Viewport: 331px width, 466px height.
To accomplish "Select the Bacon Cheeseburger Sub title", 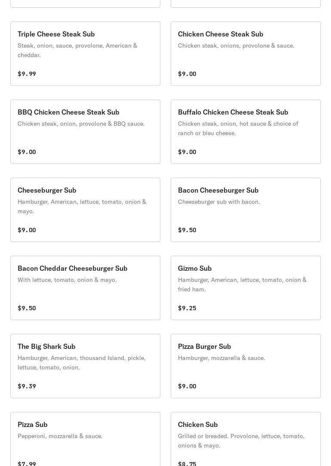I will point(218,190).
